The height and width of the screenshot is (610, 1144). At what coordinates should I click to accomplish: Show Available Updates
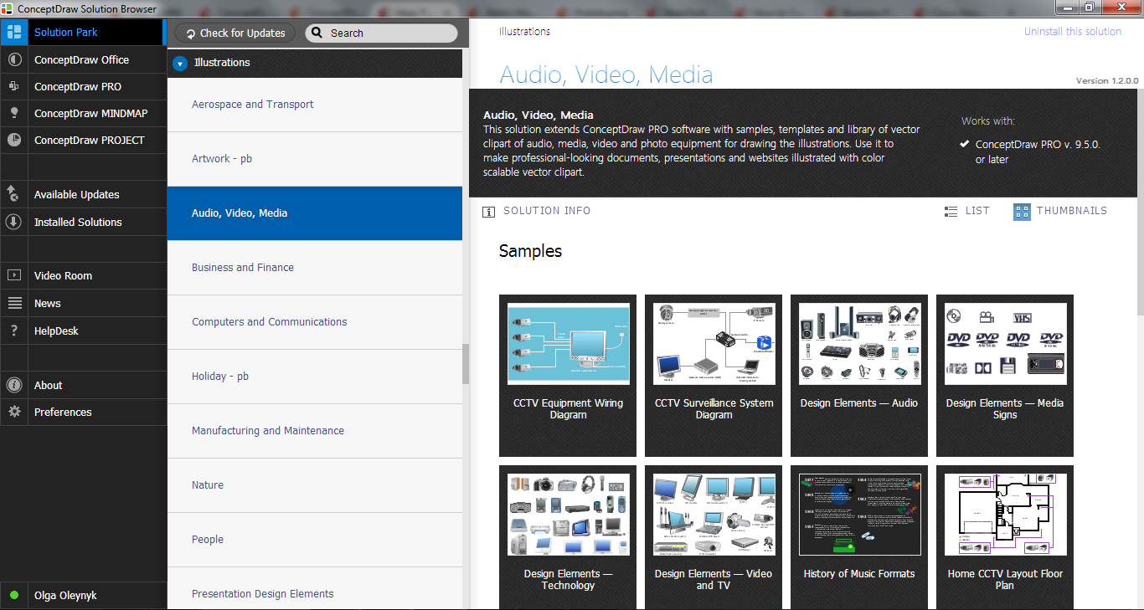[x=84, y=195]
